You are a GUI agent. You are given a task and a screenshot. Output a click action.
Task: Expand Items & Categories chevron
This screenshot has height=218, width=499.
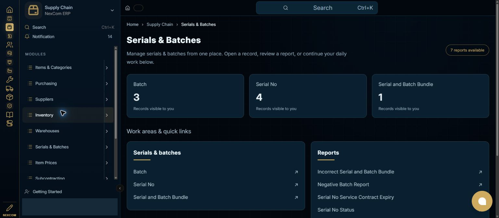point(107,68)
